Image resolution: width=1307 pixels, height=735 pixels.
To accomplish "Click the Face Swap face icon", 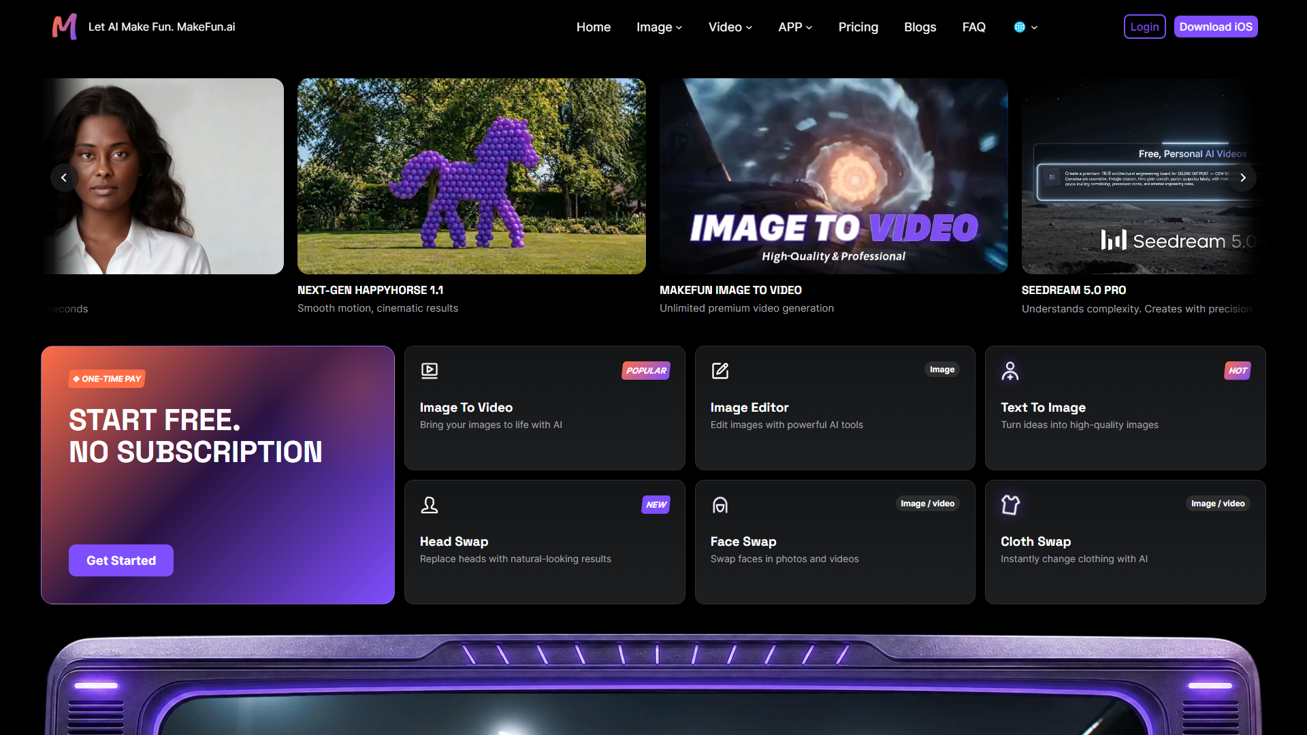I will (x=720, y=504).
